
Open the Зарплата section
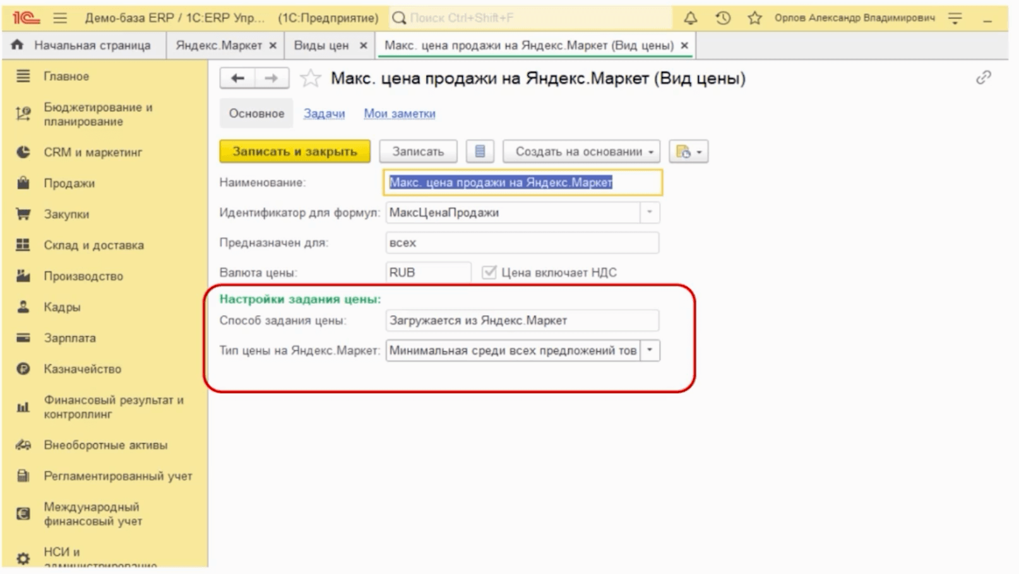point(104,338)
